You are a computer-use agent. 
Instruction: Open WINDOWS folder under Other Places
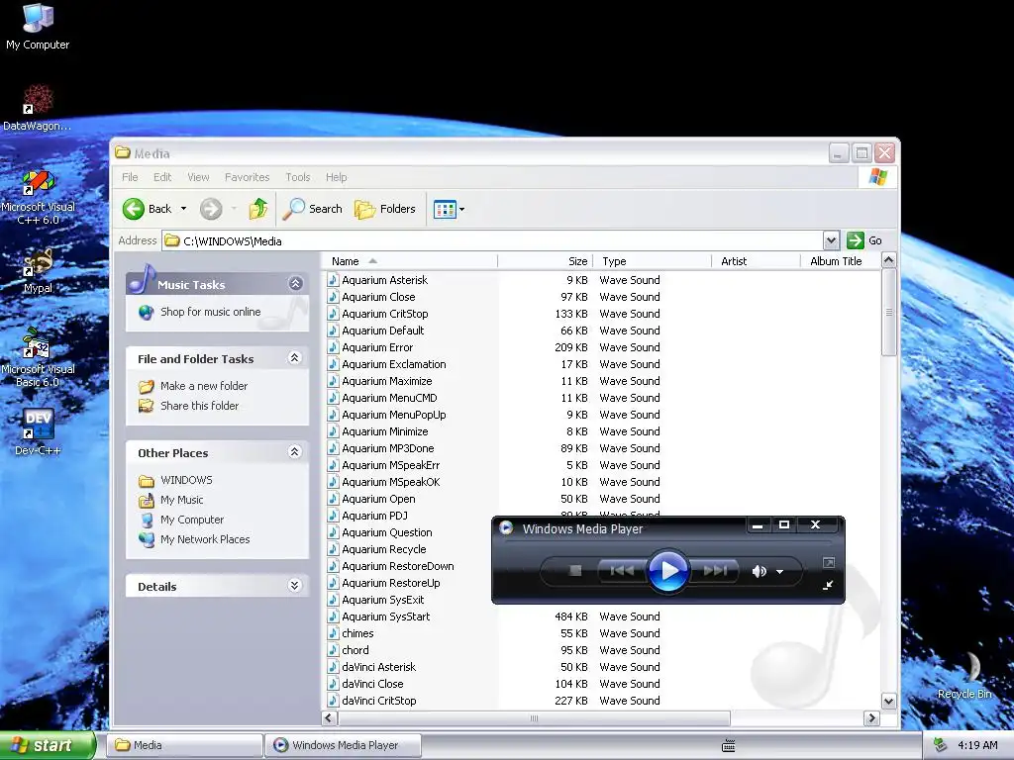pyautogui.click(x=186, y=480)
